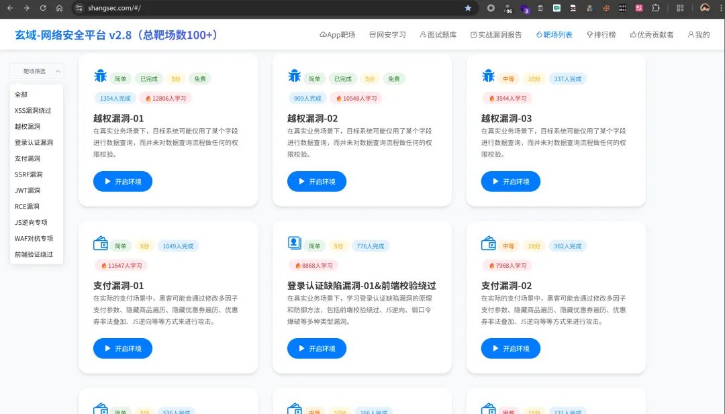Screen dimensions: 725x414
Task: Click the bug icon on 越权漏洞-01 card
Action: 100,76
